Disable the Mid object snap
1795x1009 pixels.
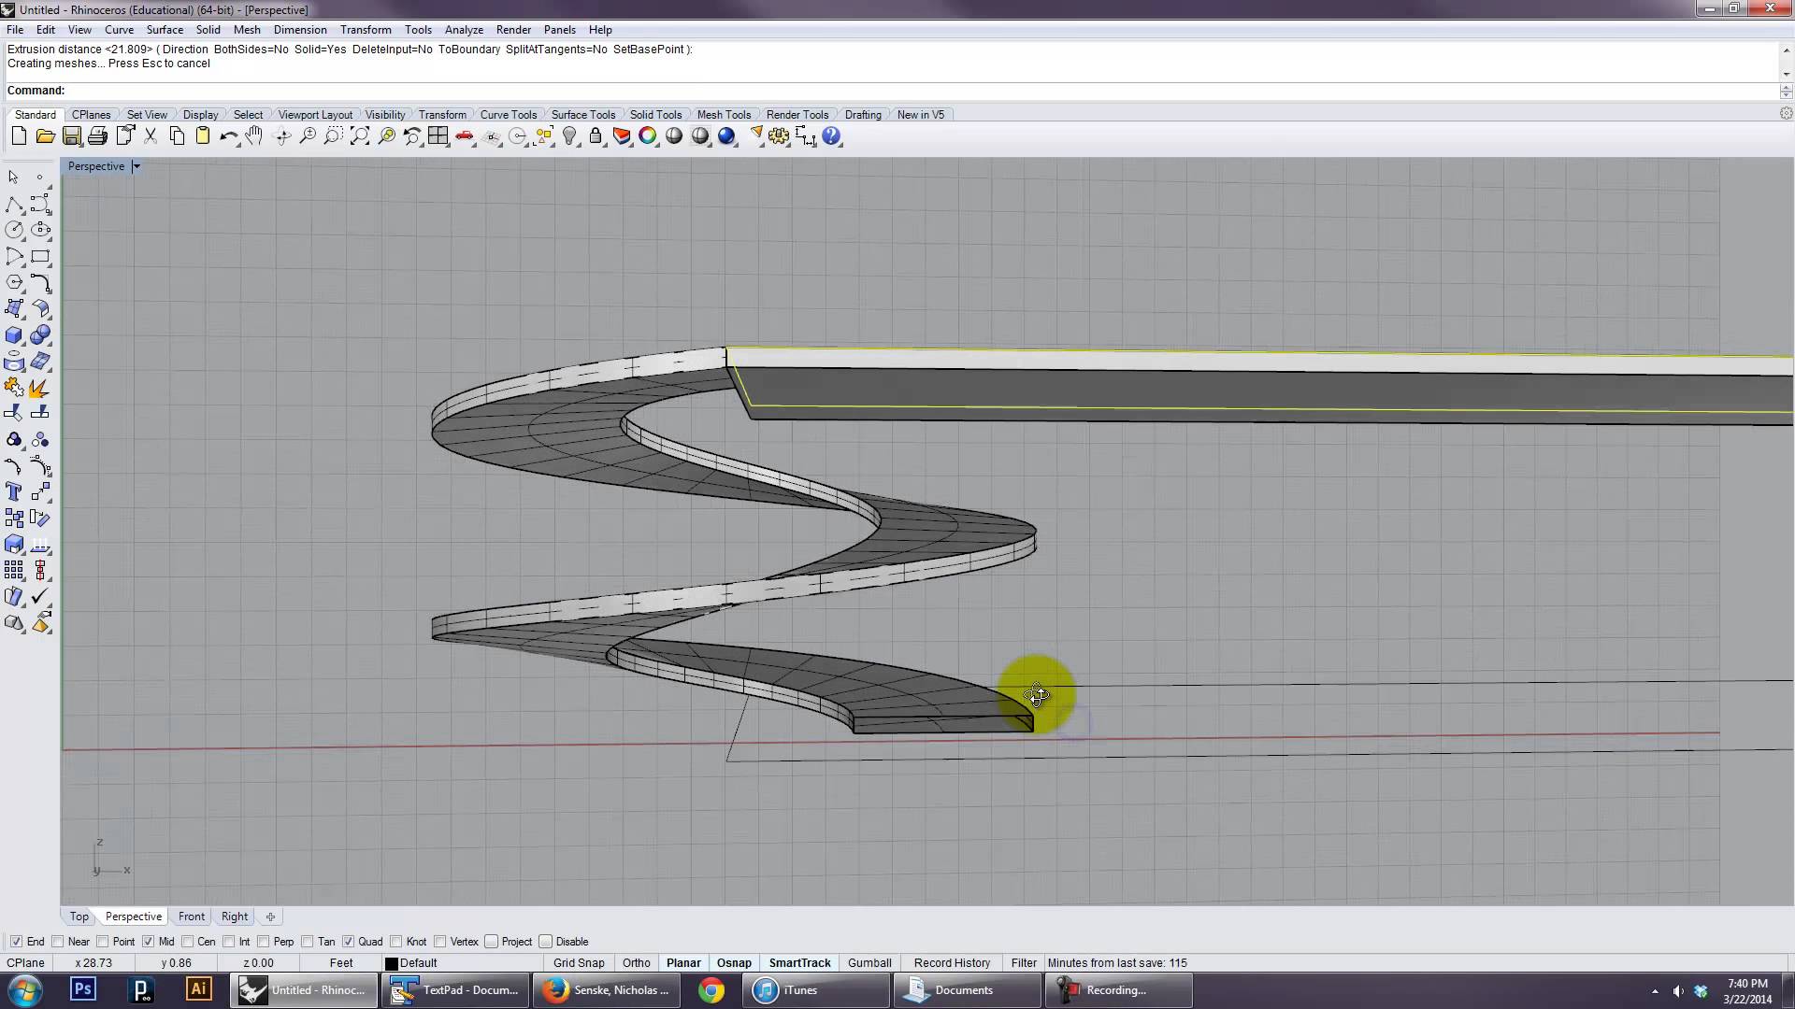point(150,942)
